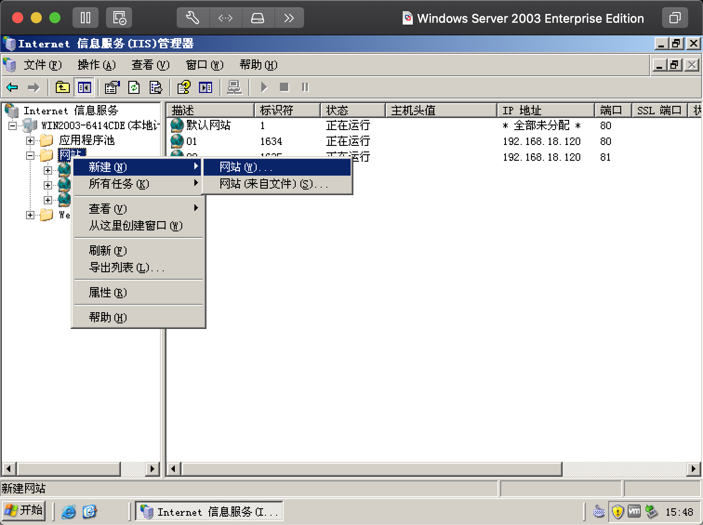
Task: Select 网站(来自文件)(S)... in the submenu
Action: 277,184
